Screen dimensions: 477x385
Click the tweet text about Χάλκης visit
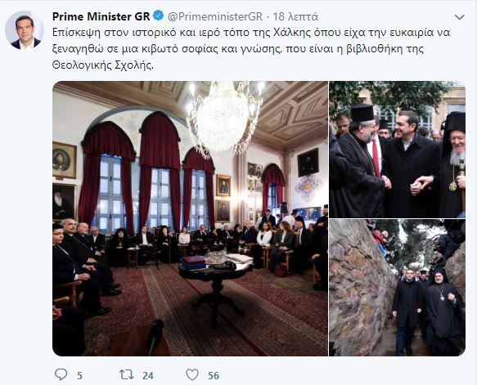tap(251, 48)
